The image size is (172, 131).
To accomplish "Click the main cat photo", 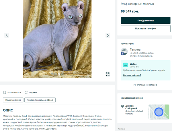I will (x=57, y=37).
